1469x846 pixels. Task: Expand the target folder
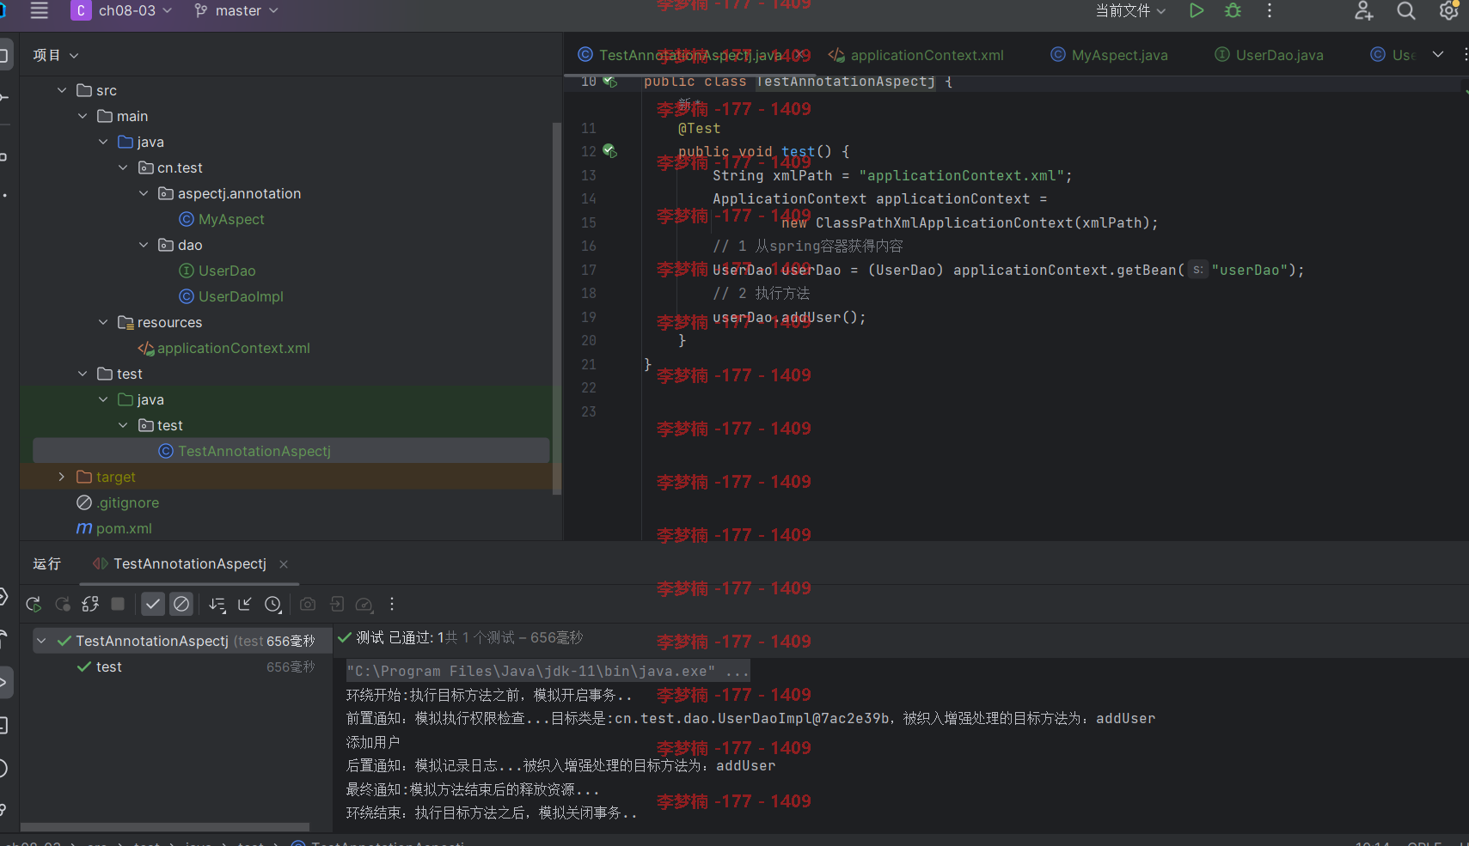click(62, 477)
